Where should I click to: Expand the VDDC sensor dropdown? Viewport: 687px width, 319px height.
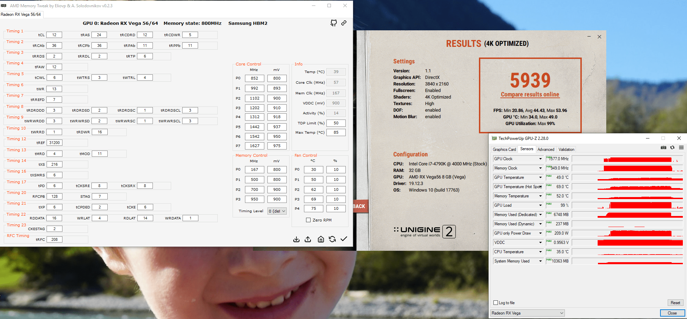[x=540, y=243]
